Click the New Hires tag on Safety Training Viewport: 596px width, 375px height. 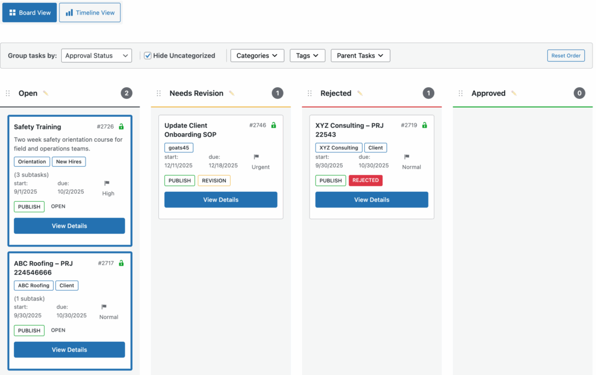(x=69, y=162)
